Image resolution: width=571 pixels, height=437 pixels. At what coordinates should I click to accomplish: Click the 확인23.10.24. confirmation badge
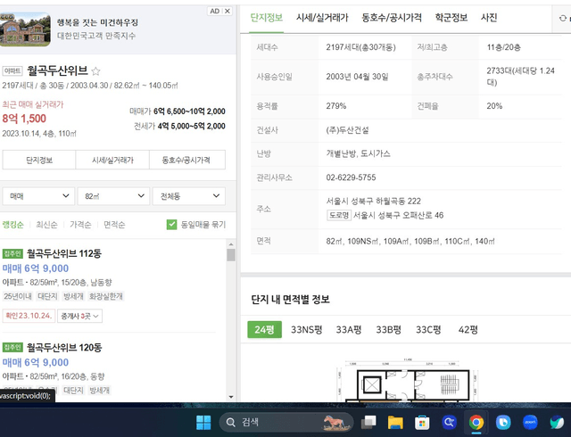[x=29, y=316]
